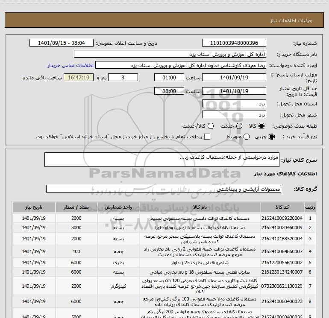
Task: Click quantity 3000 in row 2
Action: [x=76, y=228]
